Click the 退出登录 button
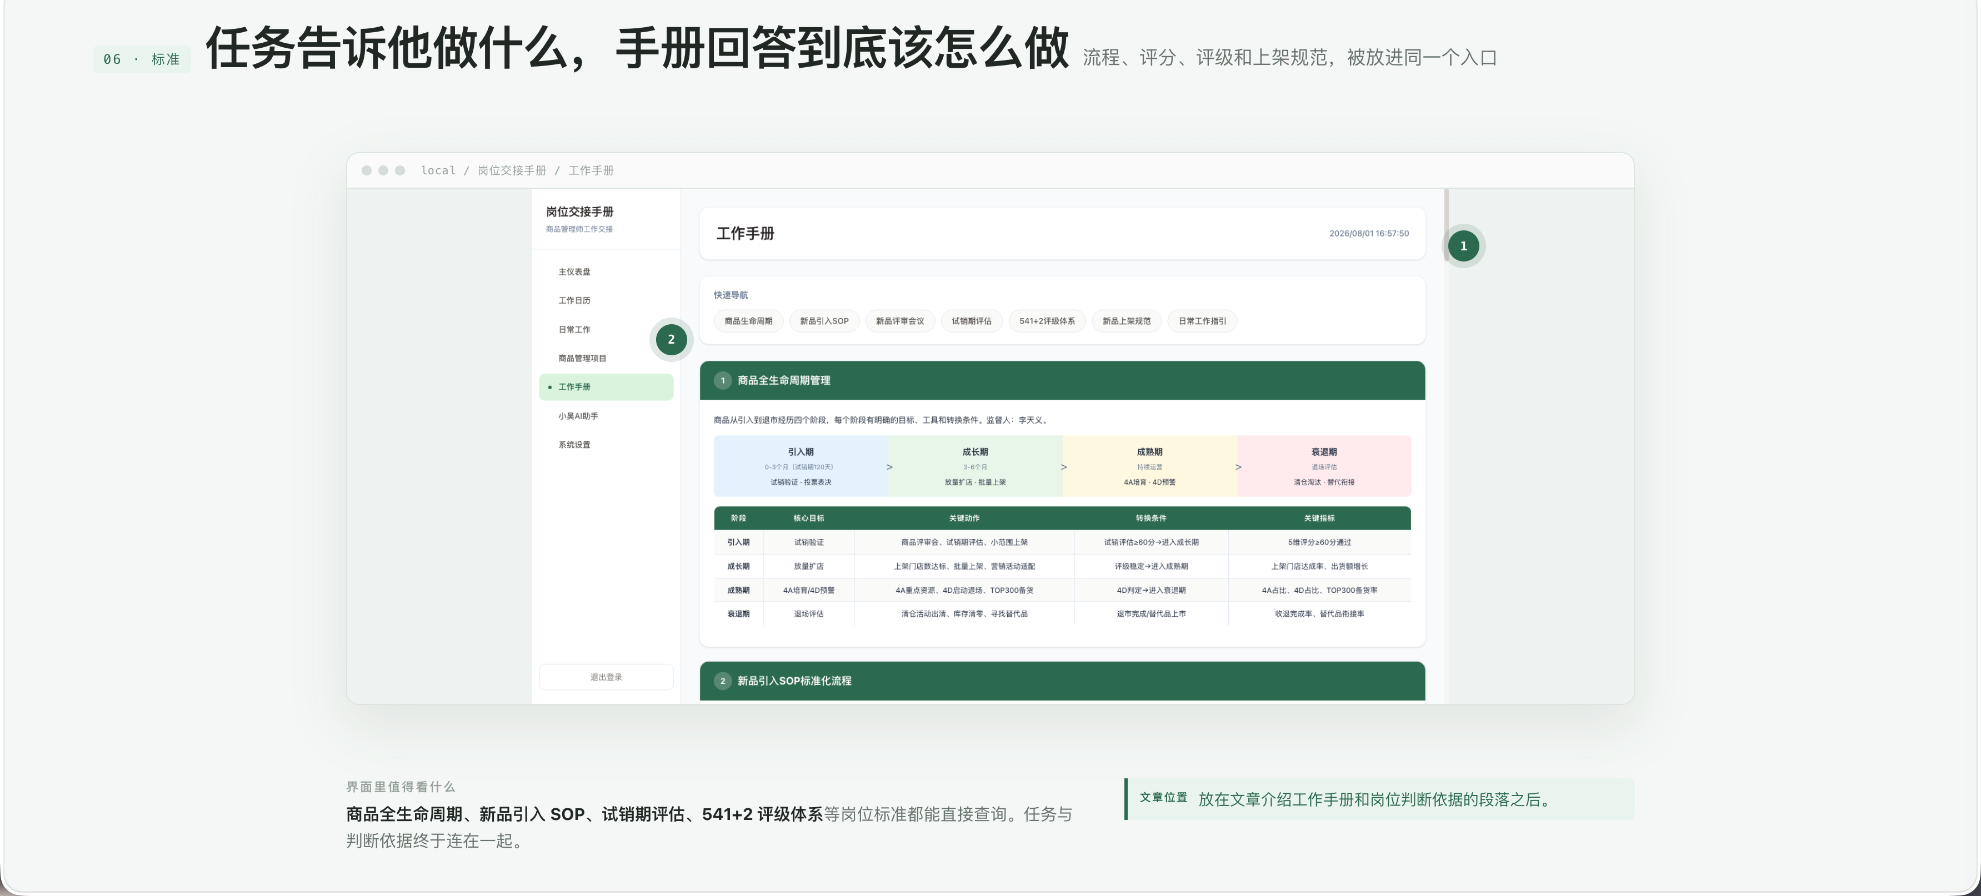The width and height of the screenshot is (1981, 896). click(606, 677)
